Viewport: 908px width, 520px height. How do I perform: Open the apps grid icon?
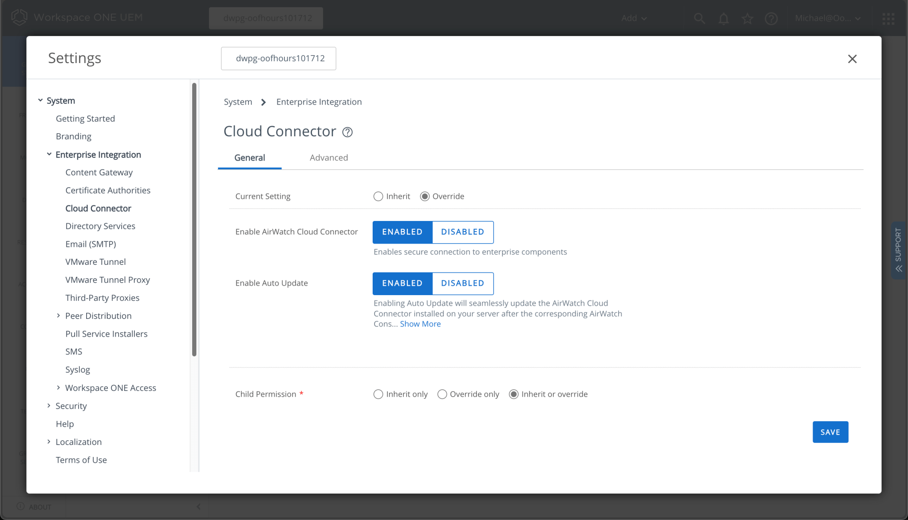(888, 18)
